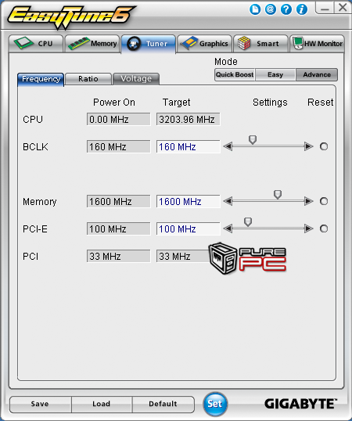Click the @ email icon in title bar
This screenshot has width=352, height=421.
tap(271, 9)
